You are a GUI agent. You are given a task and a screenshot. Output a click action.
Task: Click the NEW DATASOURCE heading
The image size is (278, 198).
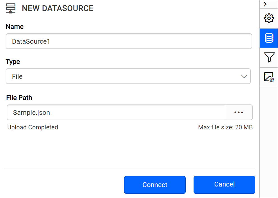click(x=58, y=8)
